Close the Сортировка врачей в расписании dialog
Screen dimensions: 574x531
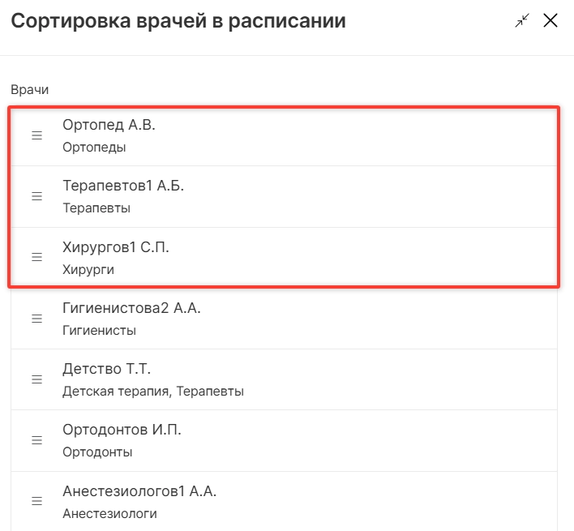[x=550, y=20]
